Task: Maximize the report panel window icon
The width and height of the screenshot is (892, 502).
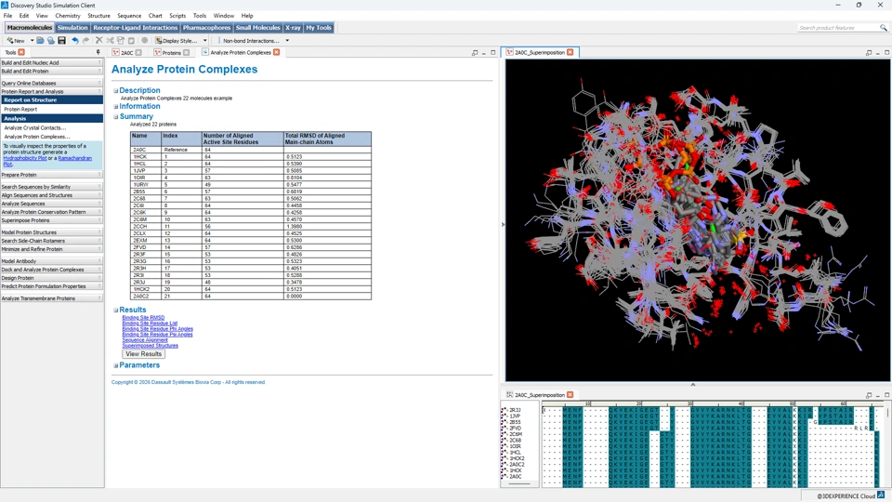Action: [x=492, y=52]
